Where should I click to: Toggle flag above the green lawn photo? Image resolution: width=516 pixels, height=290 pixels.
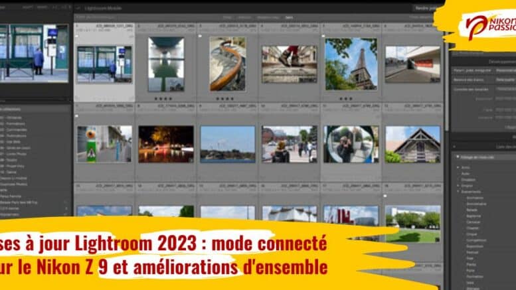(x=385, y=196)
